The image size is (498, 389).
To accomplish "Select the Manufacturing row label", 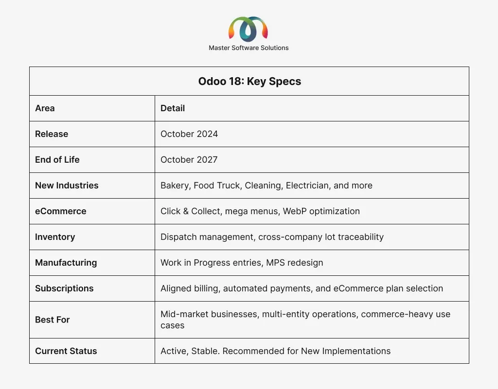I will [66, 263].
